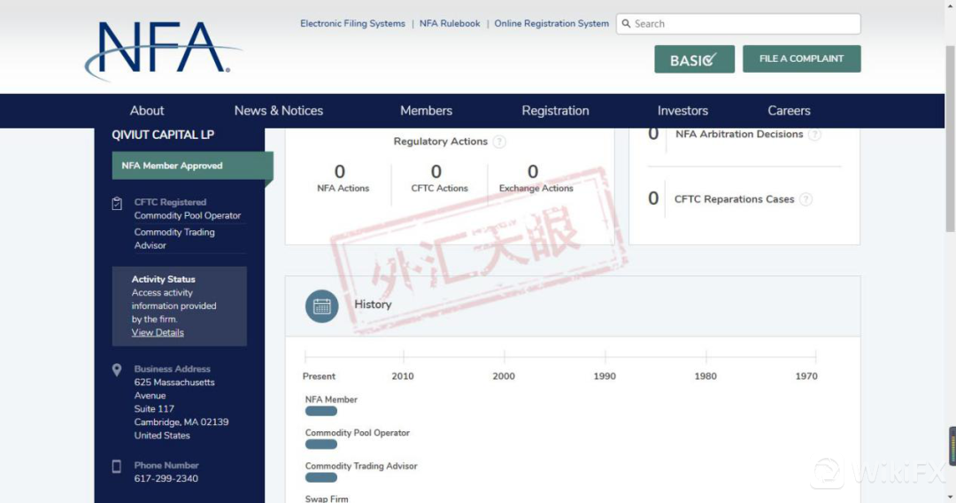
Task: Open the News & Notices menu
Action: point(279,111)
